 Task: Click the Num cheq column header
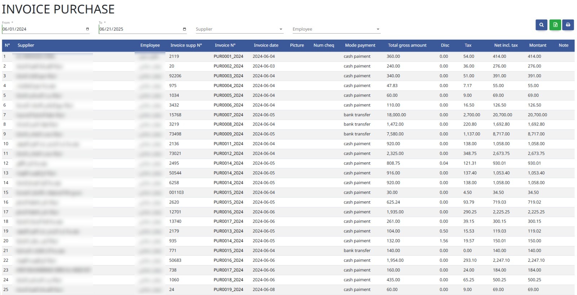click(324, 45)
